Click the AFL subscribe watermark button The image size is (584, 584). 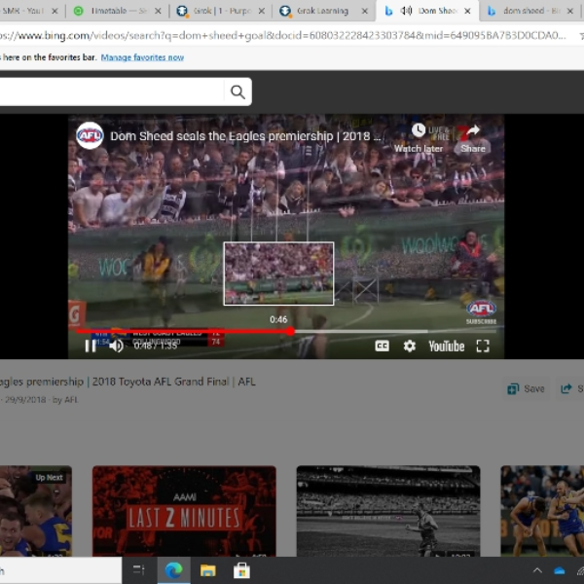481,311
